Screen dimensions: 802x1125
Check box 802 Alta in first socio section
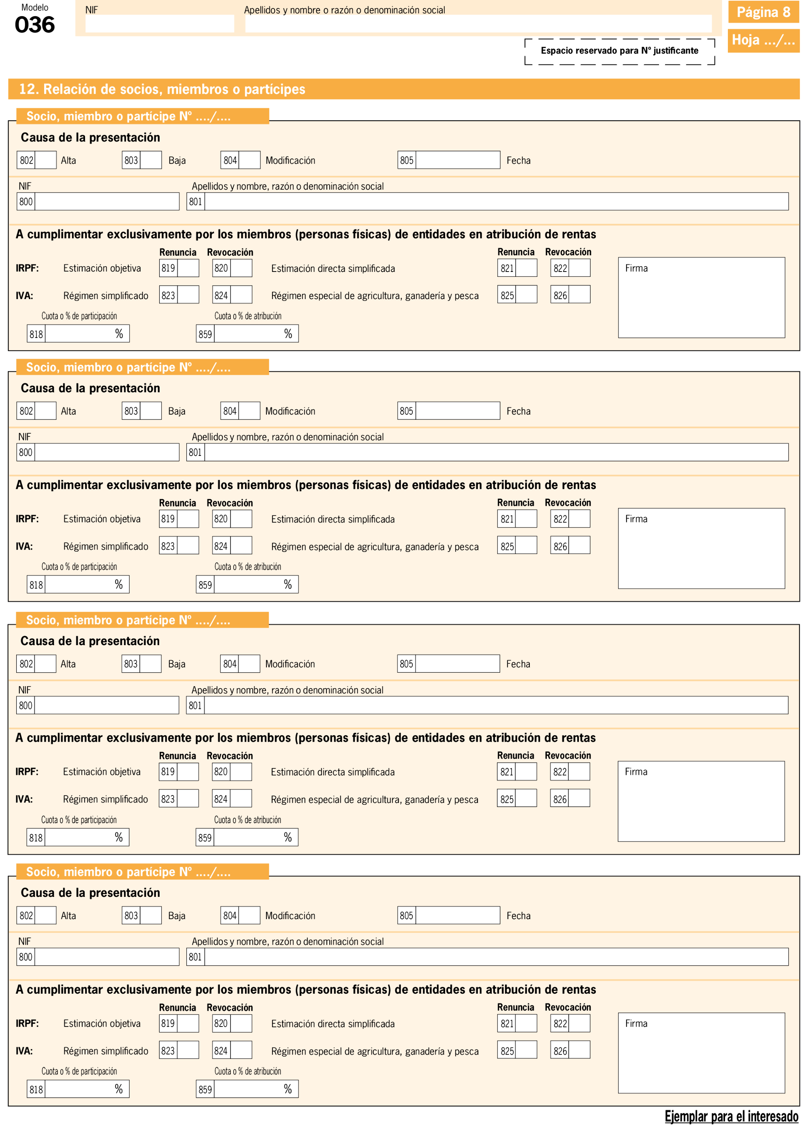(x=45, y=160)
